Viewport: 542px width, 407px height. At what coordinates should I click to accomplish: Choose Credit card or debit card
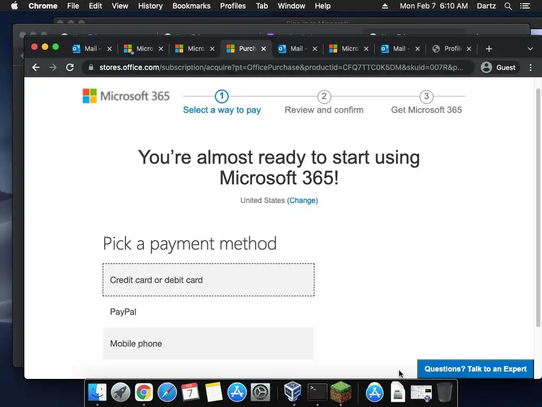coord(209,280)
